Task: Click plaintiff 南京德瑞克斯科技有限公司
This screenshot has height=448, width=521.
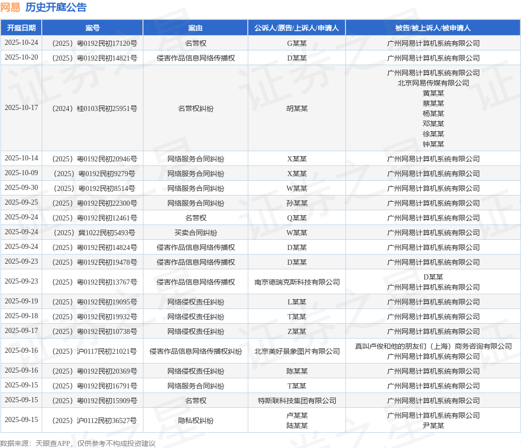Action: click(297, 282)
